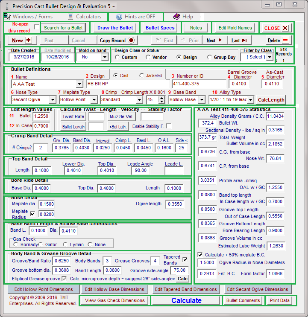Open the Calculators menu
The width and height of the screenshot is (308, 317).
(85, 17)
